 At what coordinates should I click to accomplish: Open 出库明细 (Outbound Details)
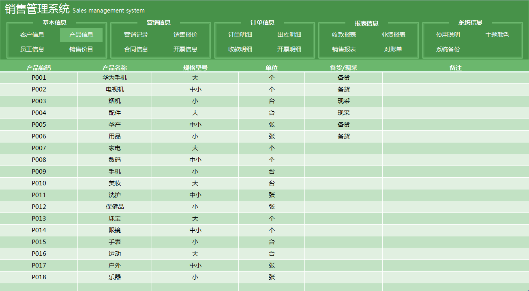click(x=289, y=35)
